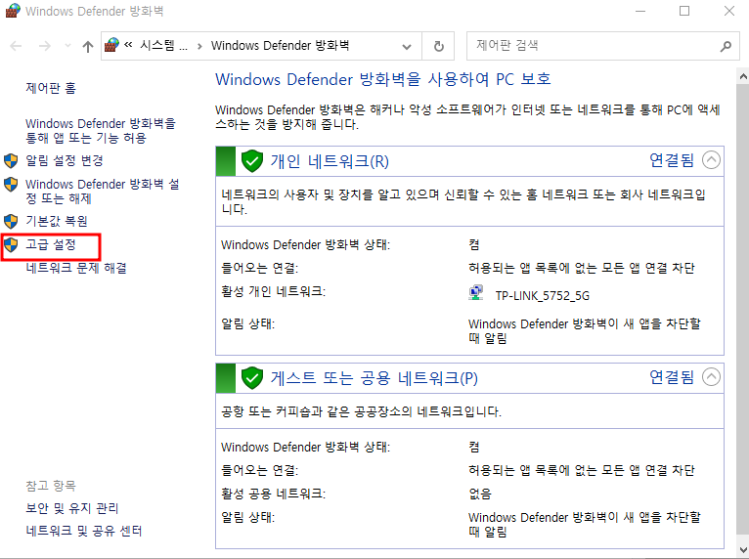Open Windows Defender 방화벽을 통해 앱 또는 기능 허용
The width and height of the screenshot is (749, 559).
click(101, 131)
